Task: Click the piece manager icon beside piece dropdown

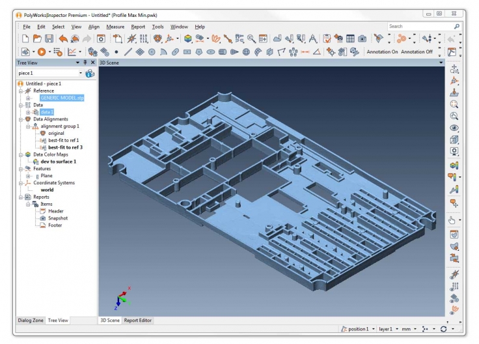Action: point(90,74)
